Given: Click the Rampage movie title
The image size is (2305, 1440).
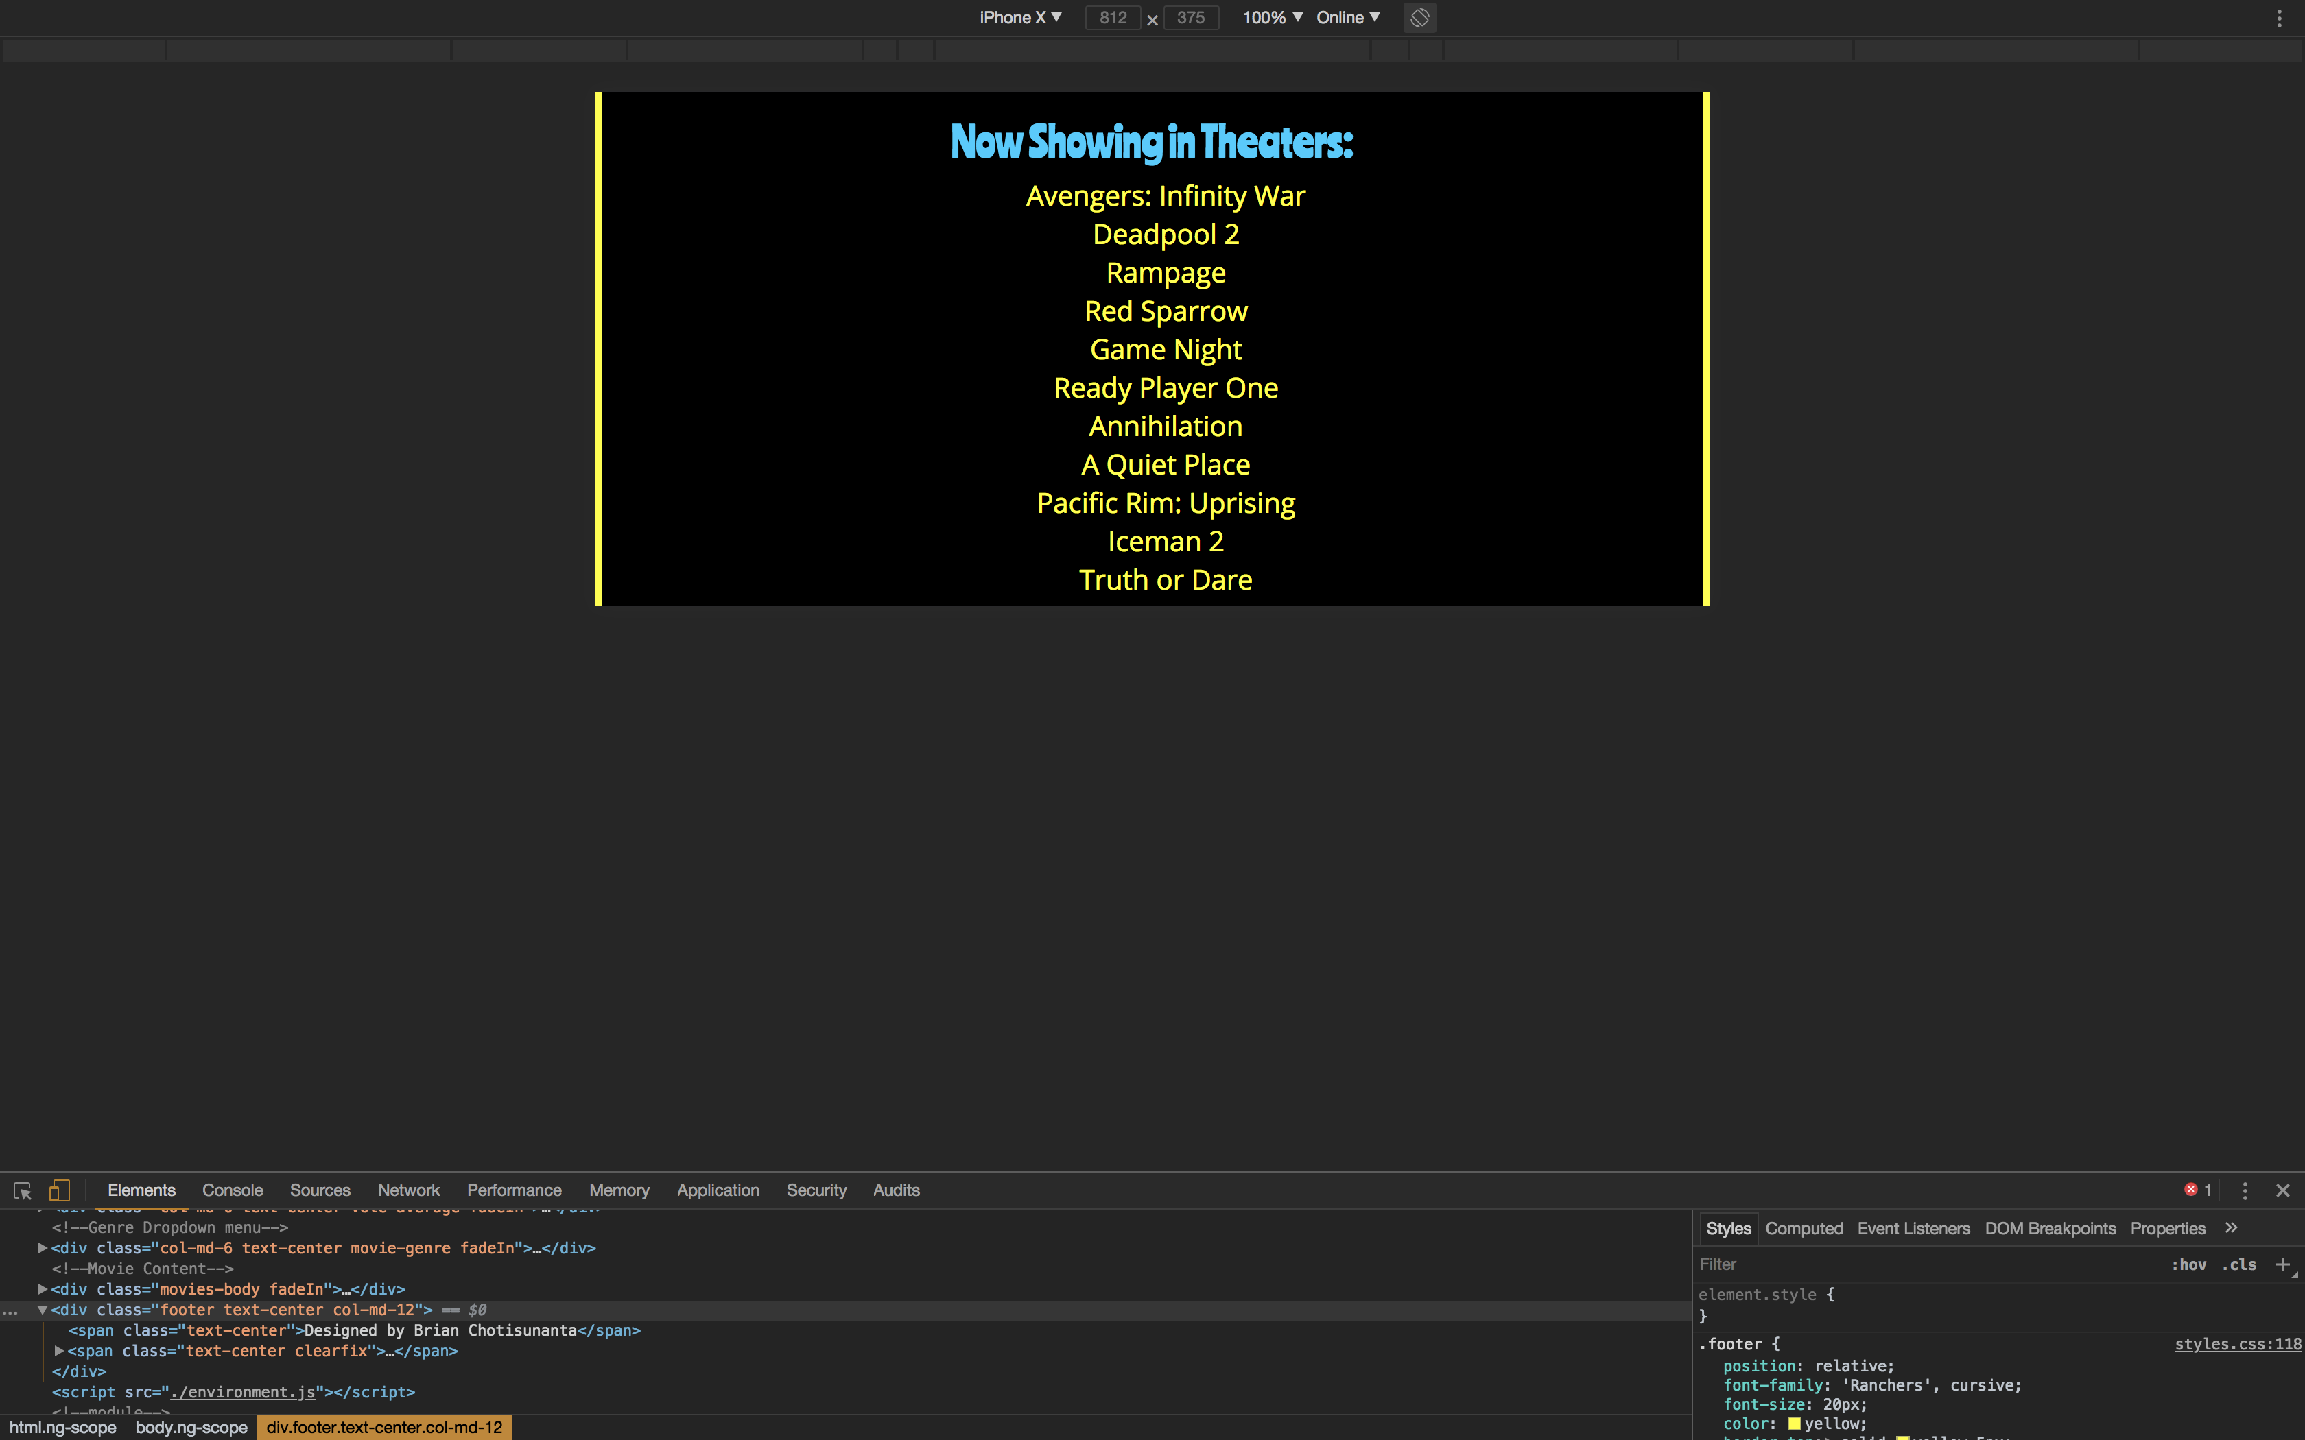Looking at the screenshot, I should pyautogui.click(x=1165, y=274).
